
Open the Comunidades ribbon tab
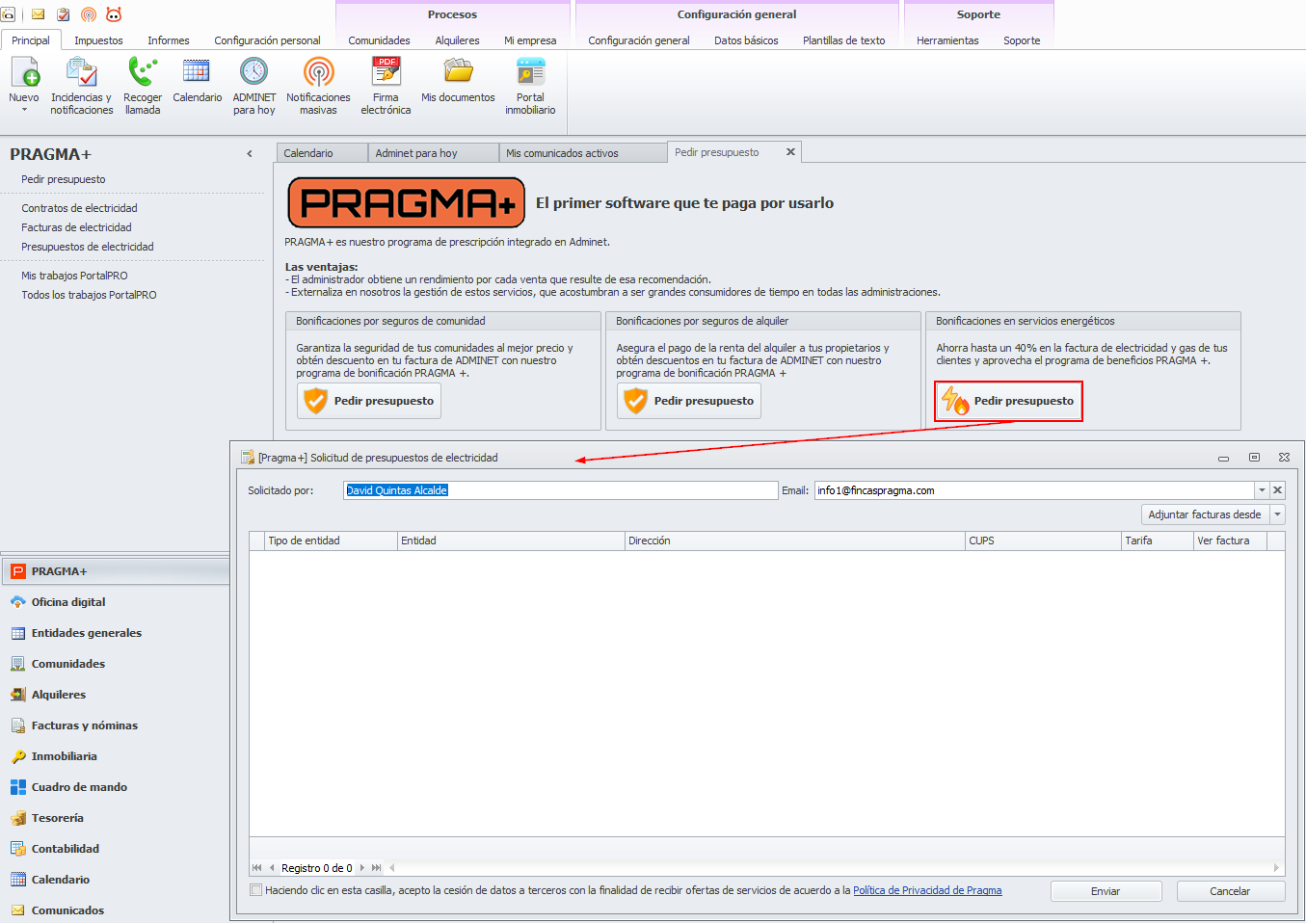(379, 40)
